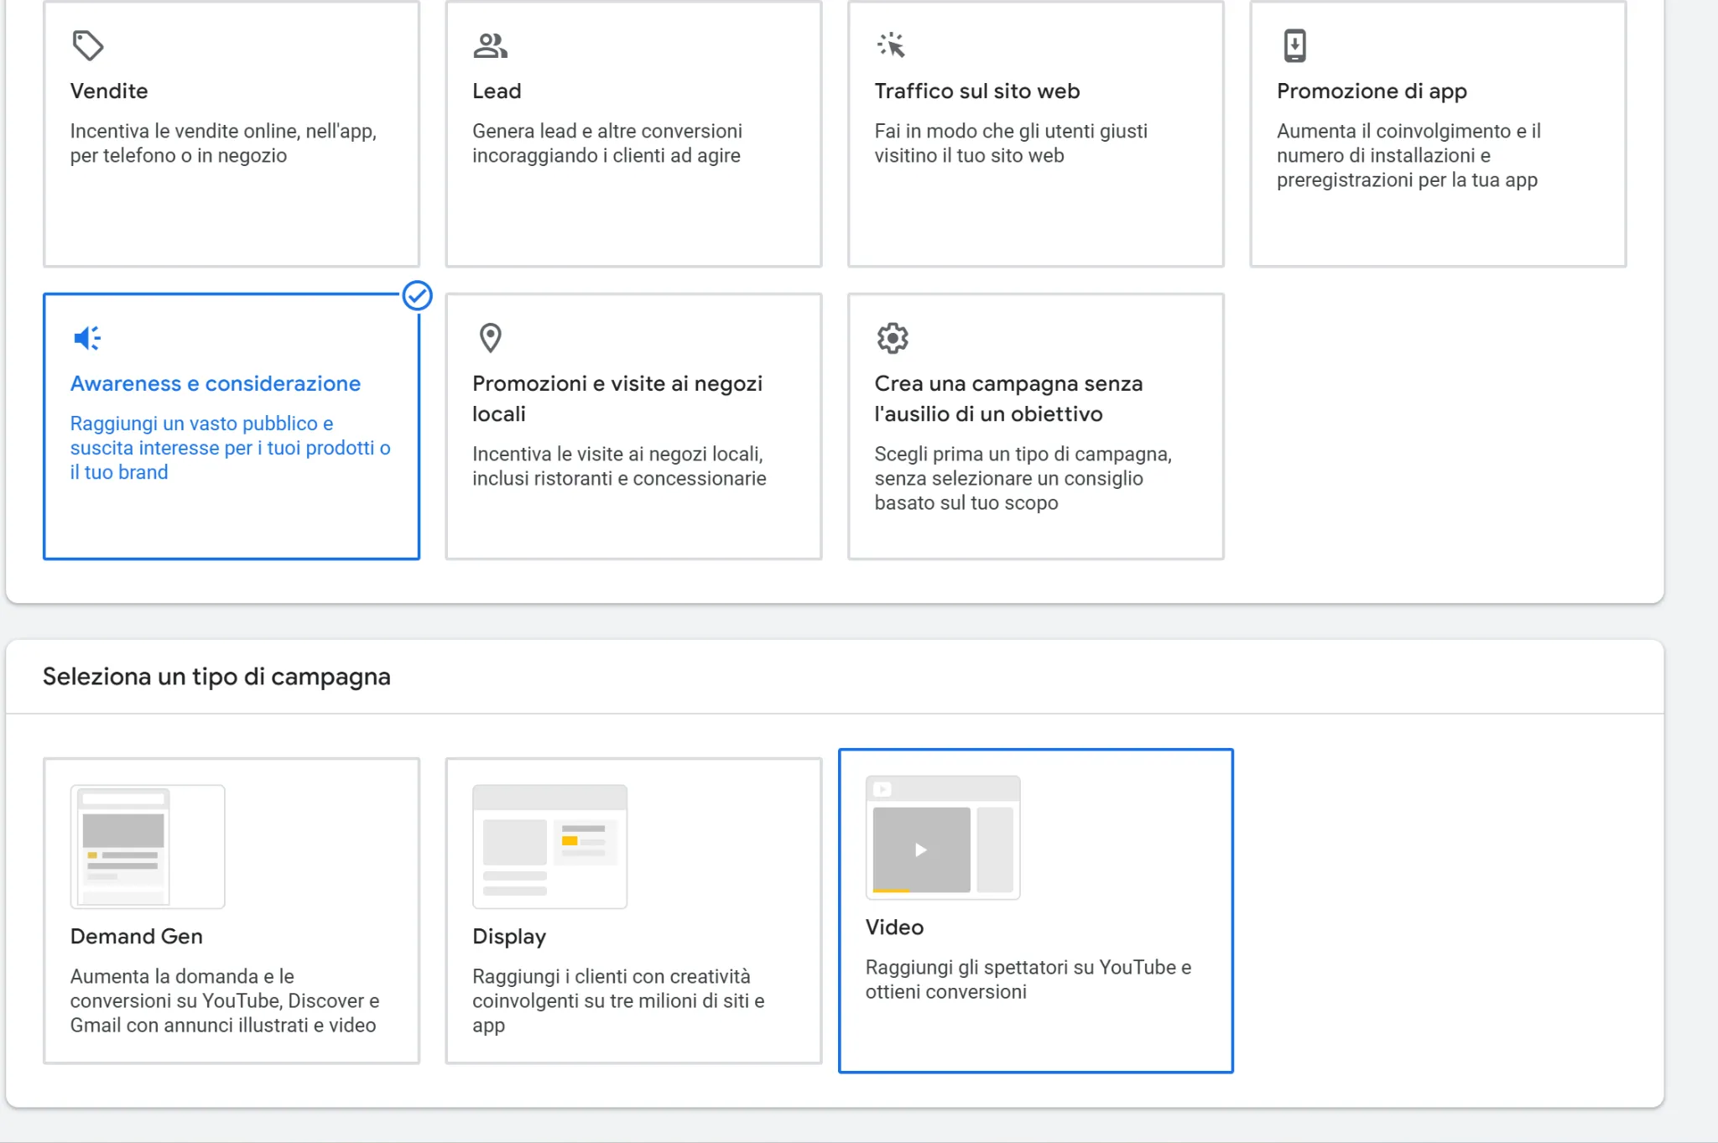Toggle the blue checkmark on Awareness card
The height and width of the screenshot is (1143, 1718).
[x=417, y=295]
